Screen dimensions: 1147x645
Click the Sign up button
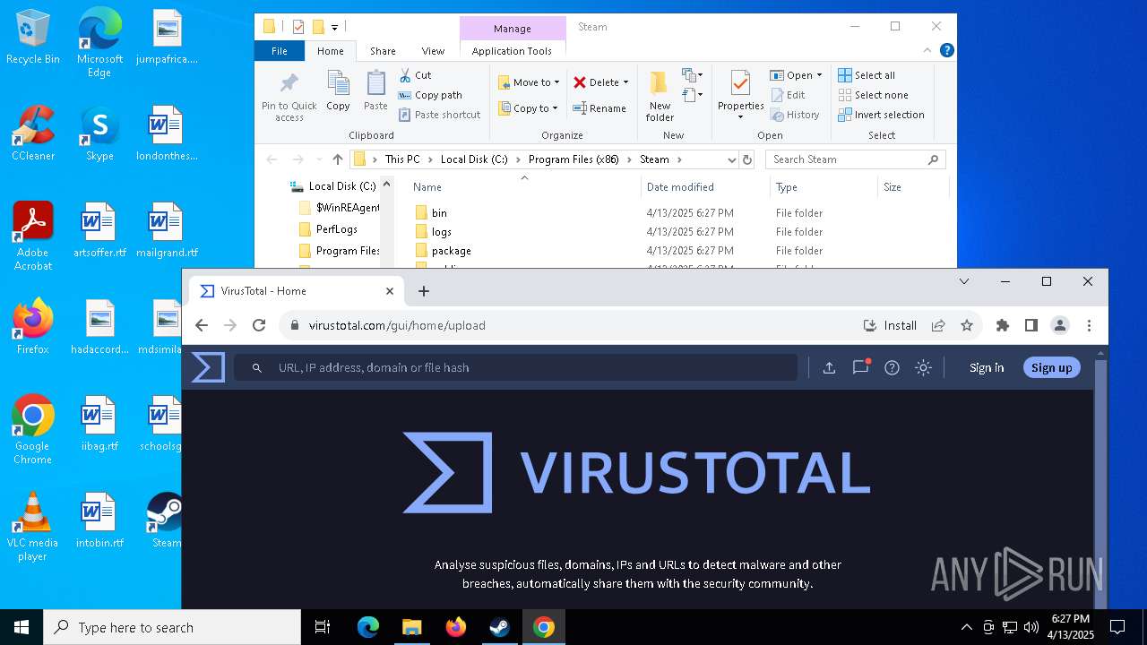point(1051,367)
